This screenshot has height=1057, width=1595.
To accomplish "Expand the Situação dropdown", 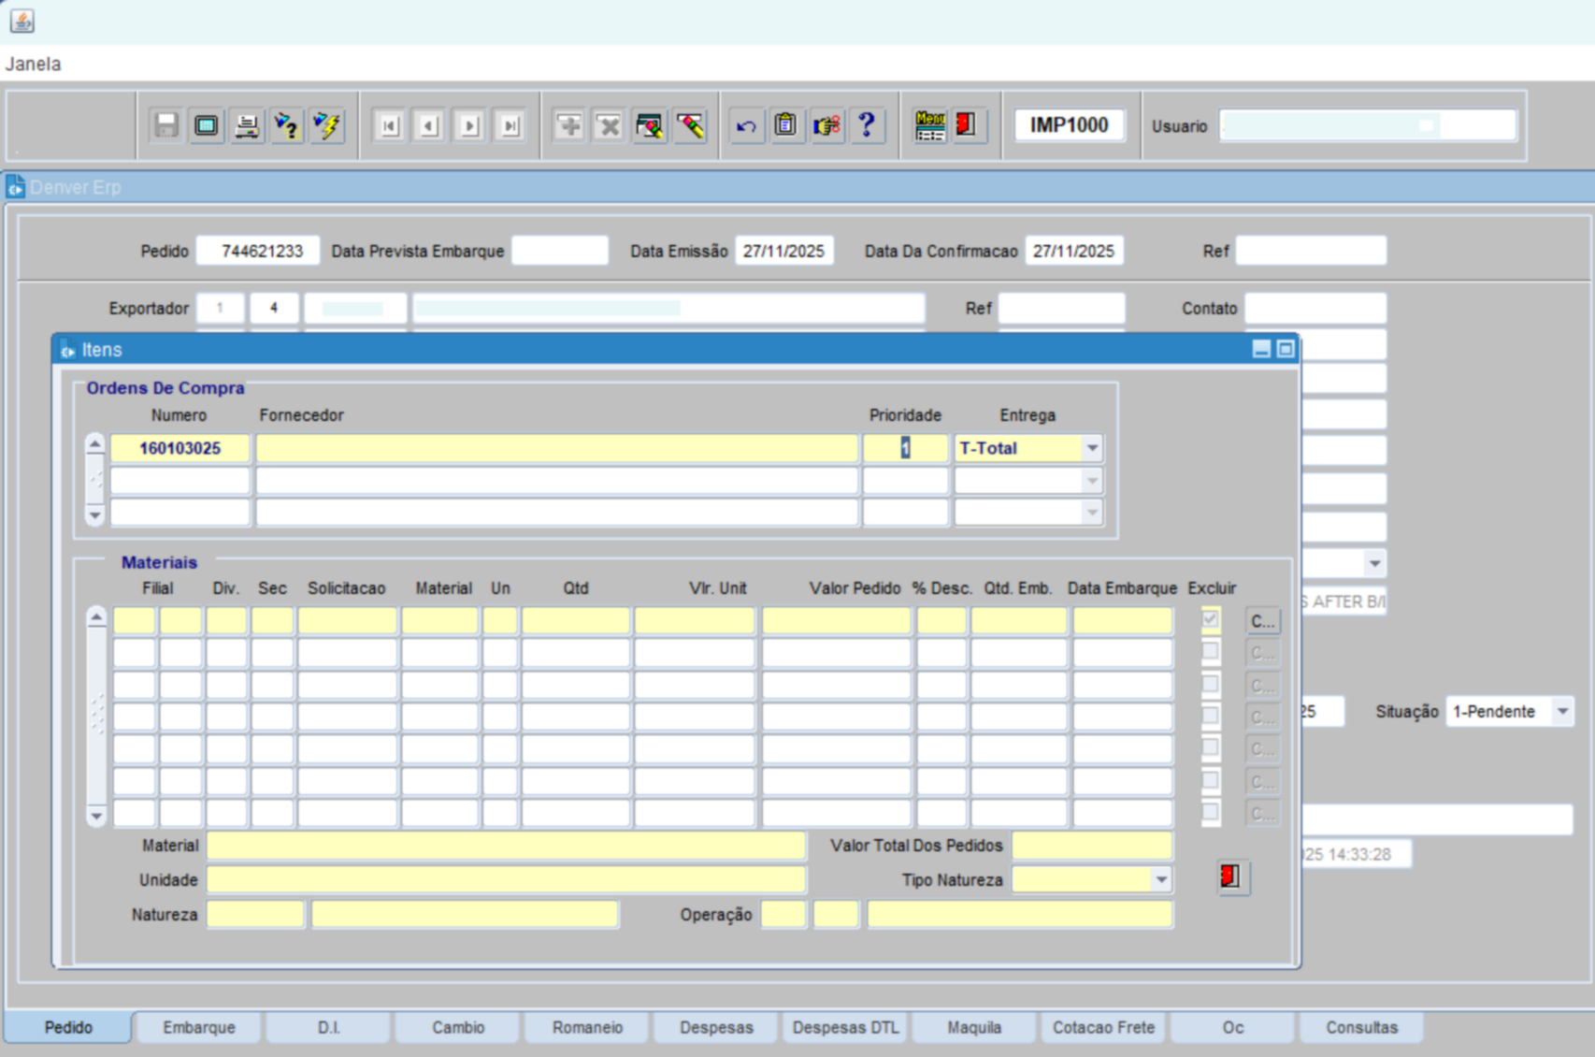I will point(1562,711).
